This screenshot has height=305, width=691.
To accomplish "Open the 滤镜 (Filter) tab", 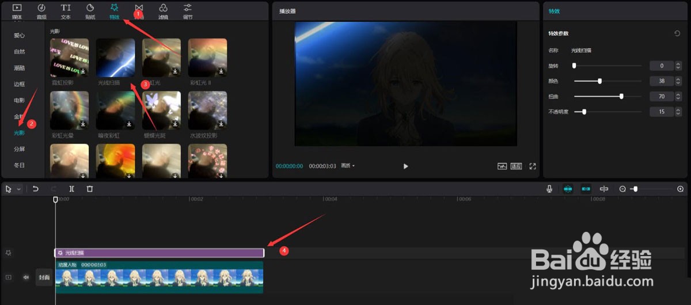I will coord(163,10).
